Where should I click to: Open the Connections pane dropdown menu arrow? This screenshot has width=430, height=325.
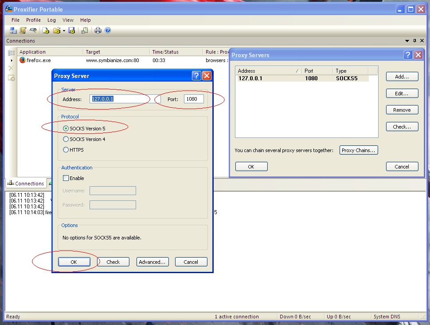pyautogui.click(x=407, y=41)
